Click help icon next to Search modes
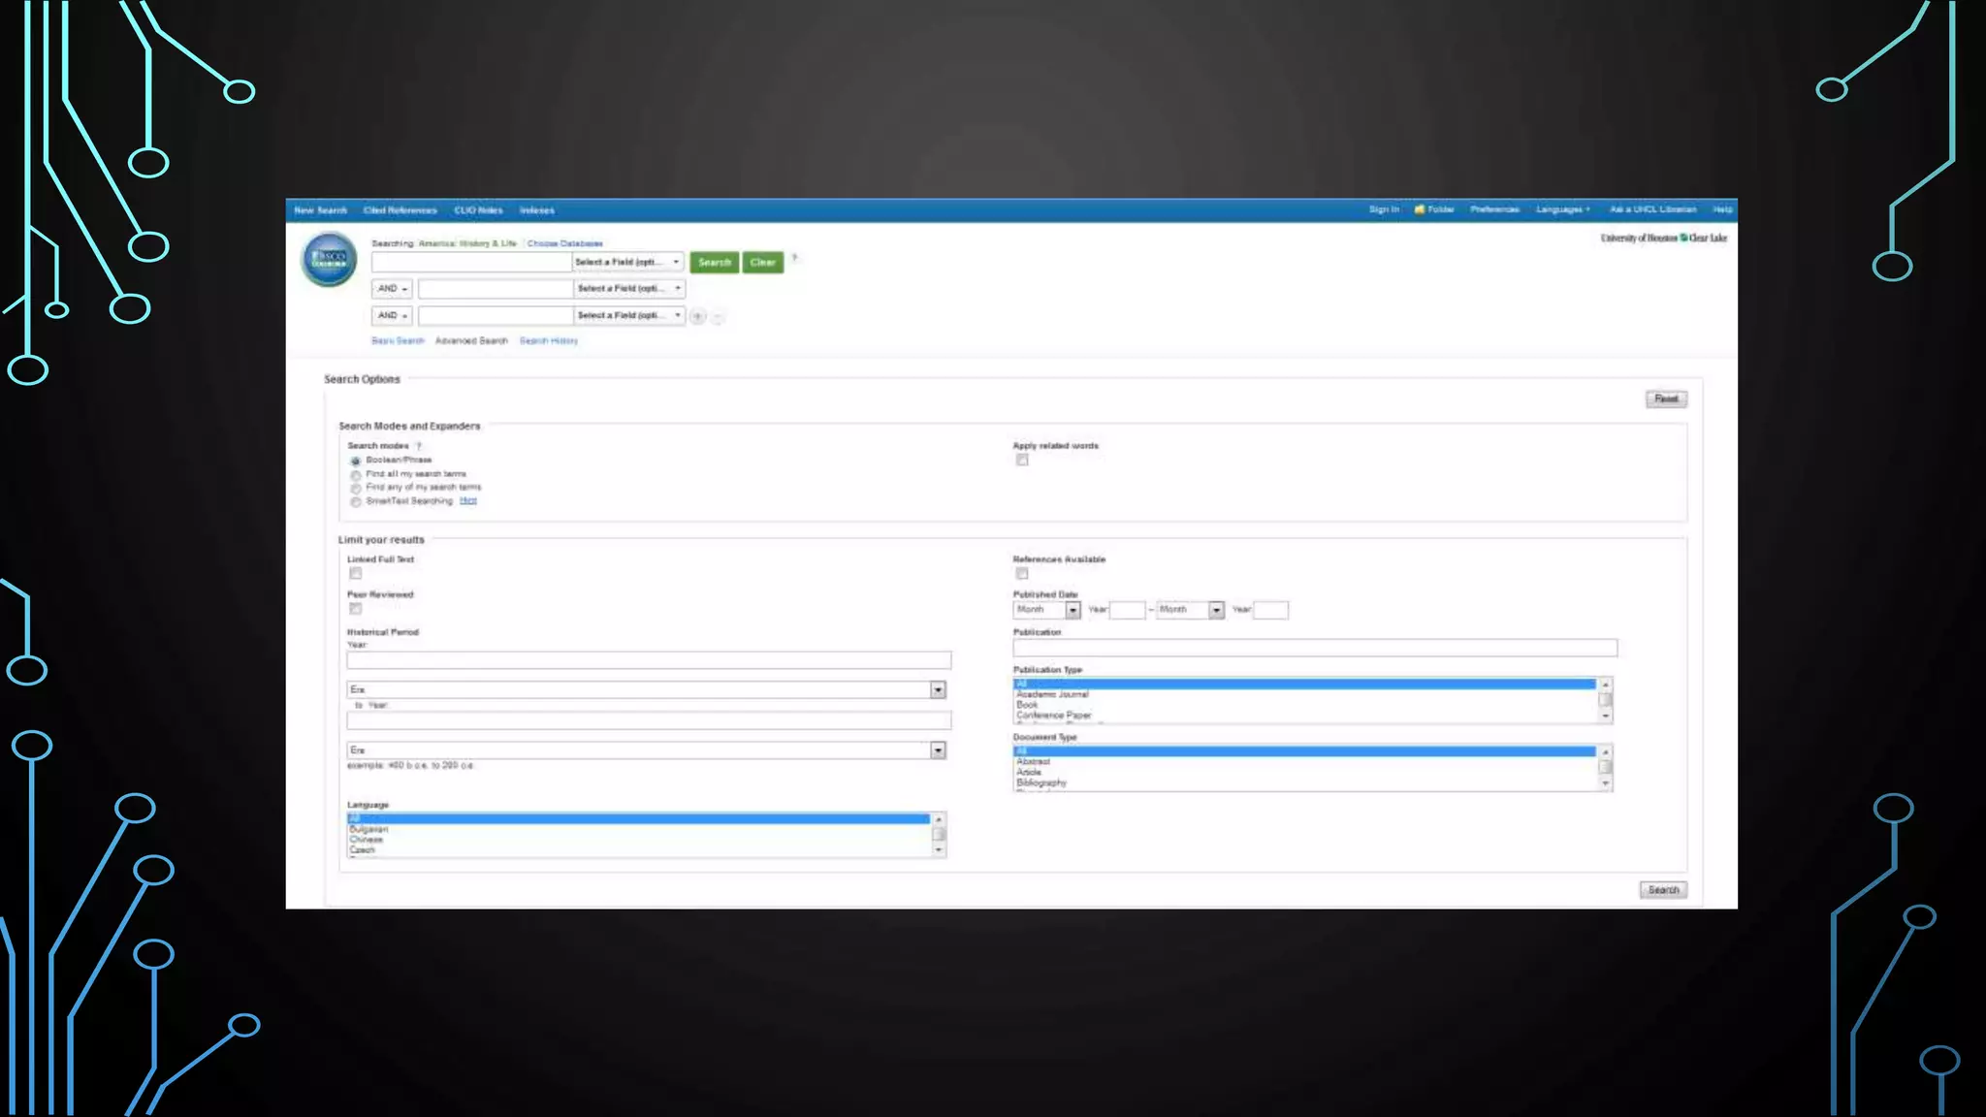Viewport: 1986px width, 1117px height. [419, 446]
